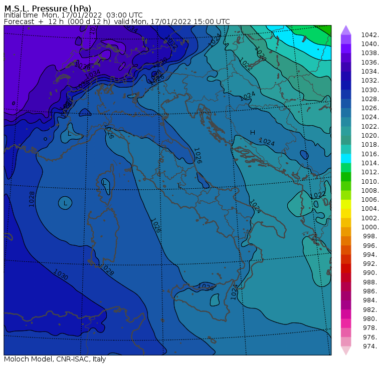Click the legend label "976."

371,337
